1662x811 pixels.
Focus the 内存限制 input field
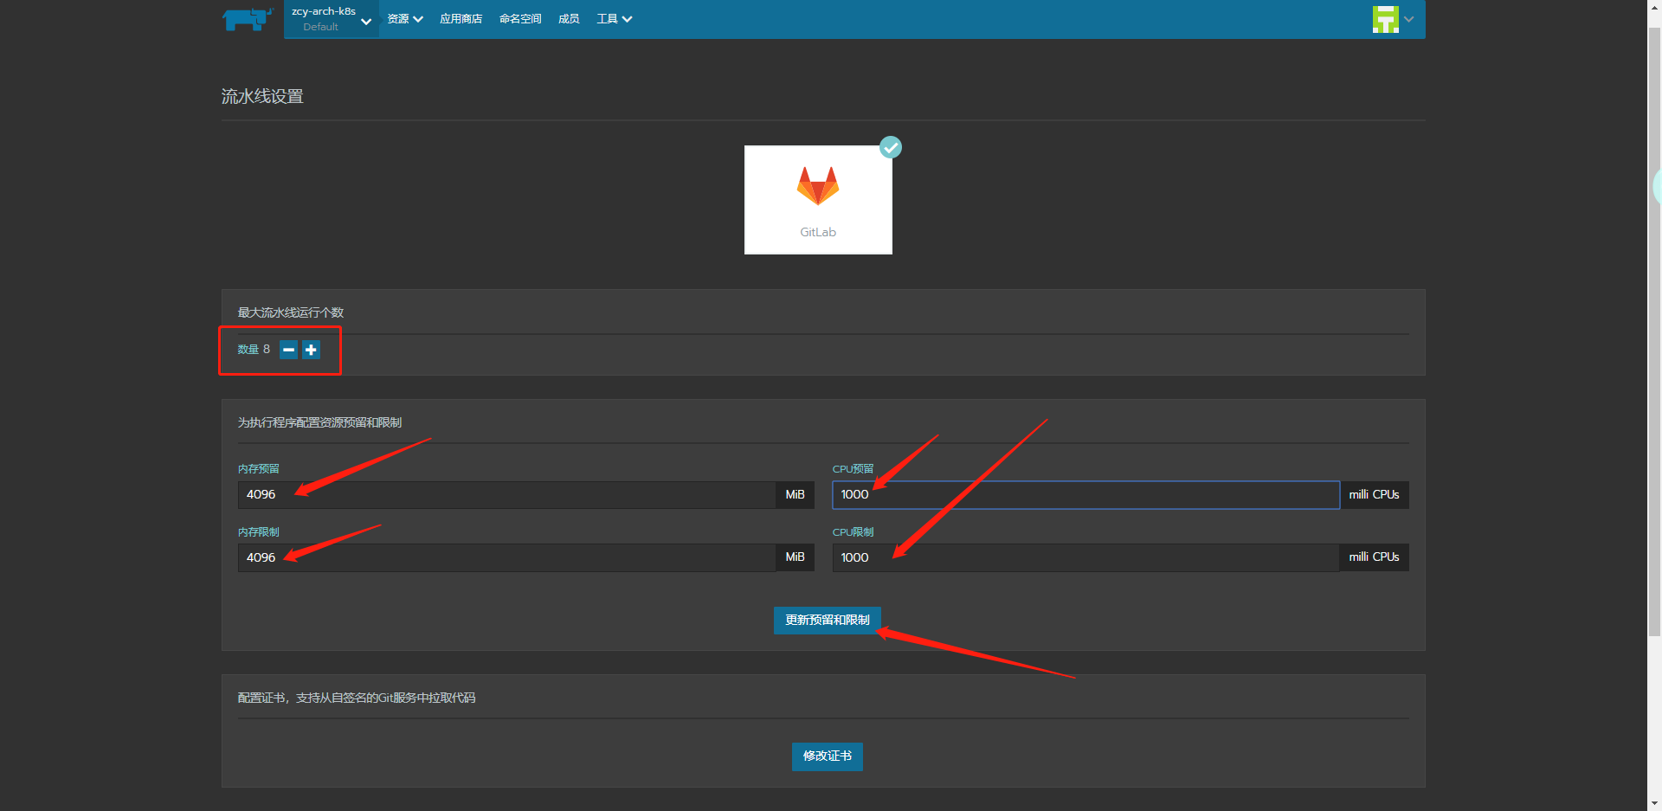click(x=507, y=557)
